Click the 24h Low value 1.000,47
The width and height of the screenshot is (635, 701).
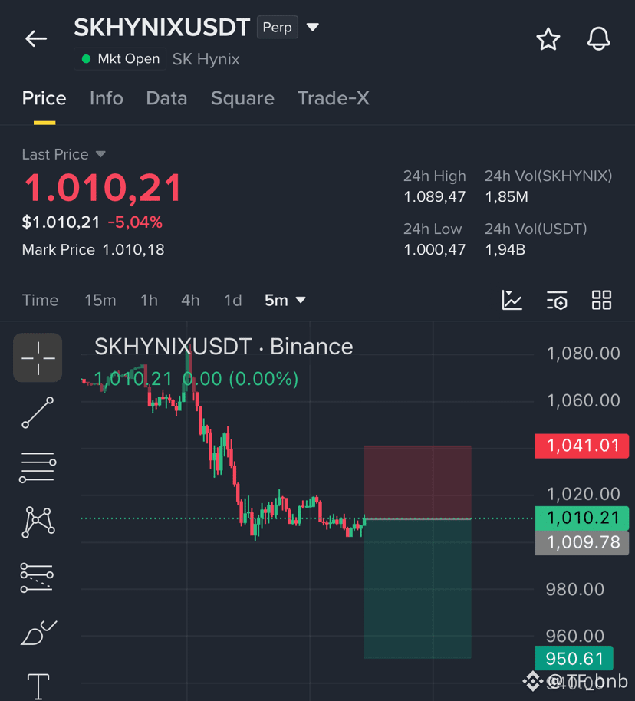435,249
